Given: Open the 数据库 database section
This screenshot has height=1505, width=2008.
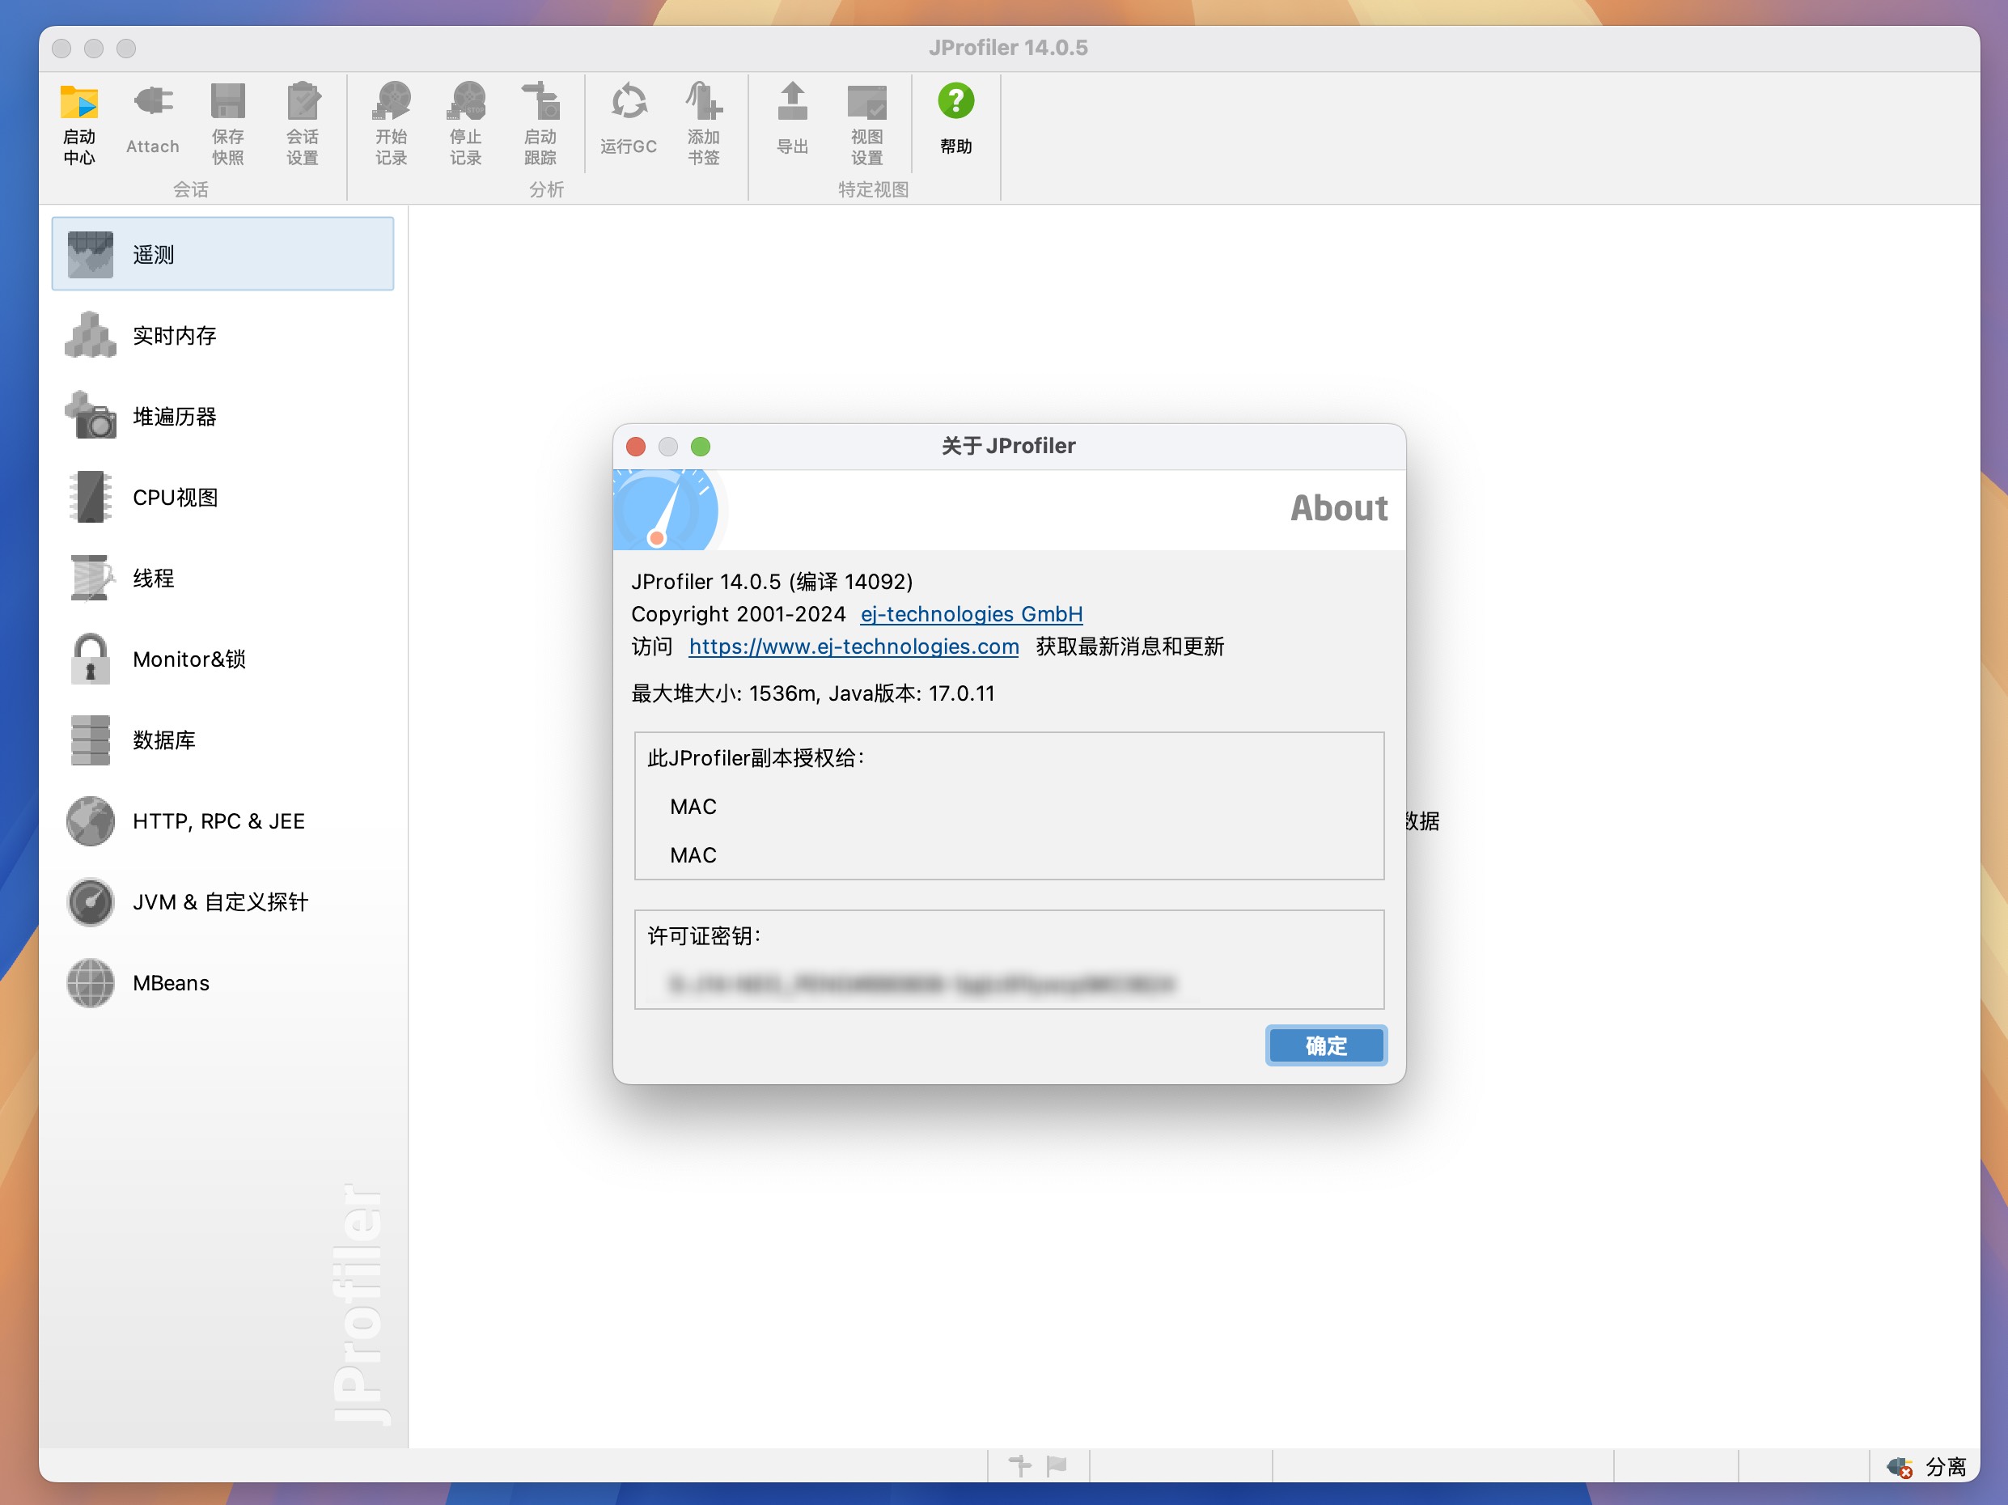Looking at the screenshot, I should click(222, 739).
